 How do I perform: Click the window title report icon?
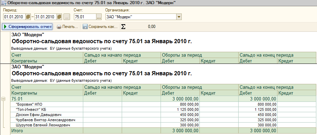click(3, 3)
